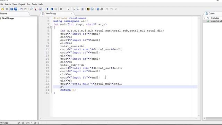The image size is (222, 125).
Task: Click the greyed step-over debug icon
Action: click(x=112, y=9)
